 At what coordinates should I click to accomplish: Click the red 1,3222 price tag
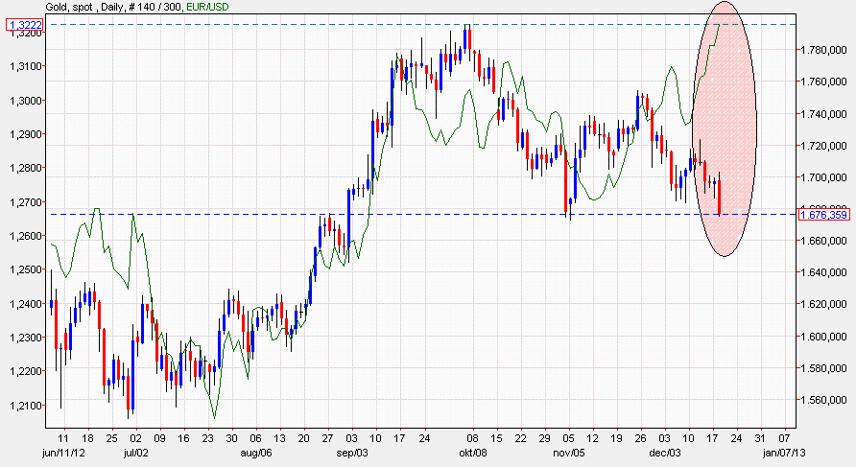coord(24,23)
